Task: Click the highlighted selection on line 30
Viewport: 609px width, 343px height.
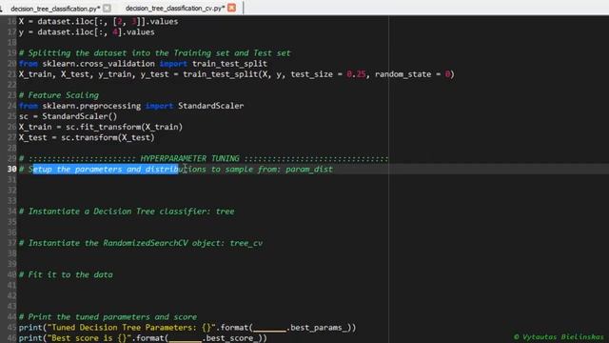Action: point(106,170)
